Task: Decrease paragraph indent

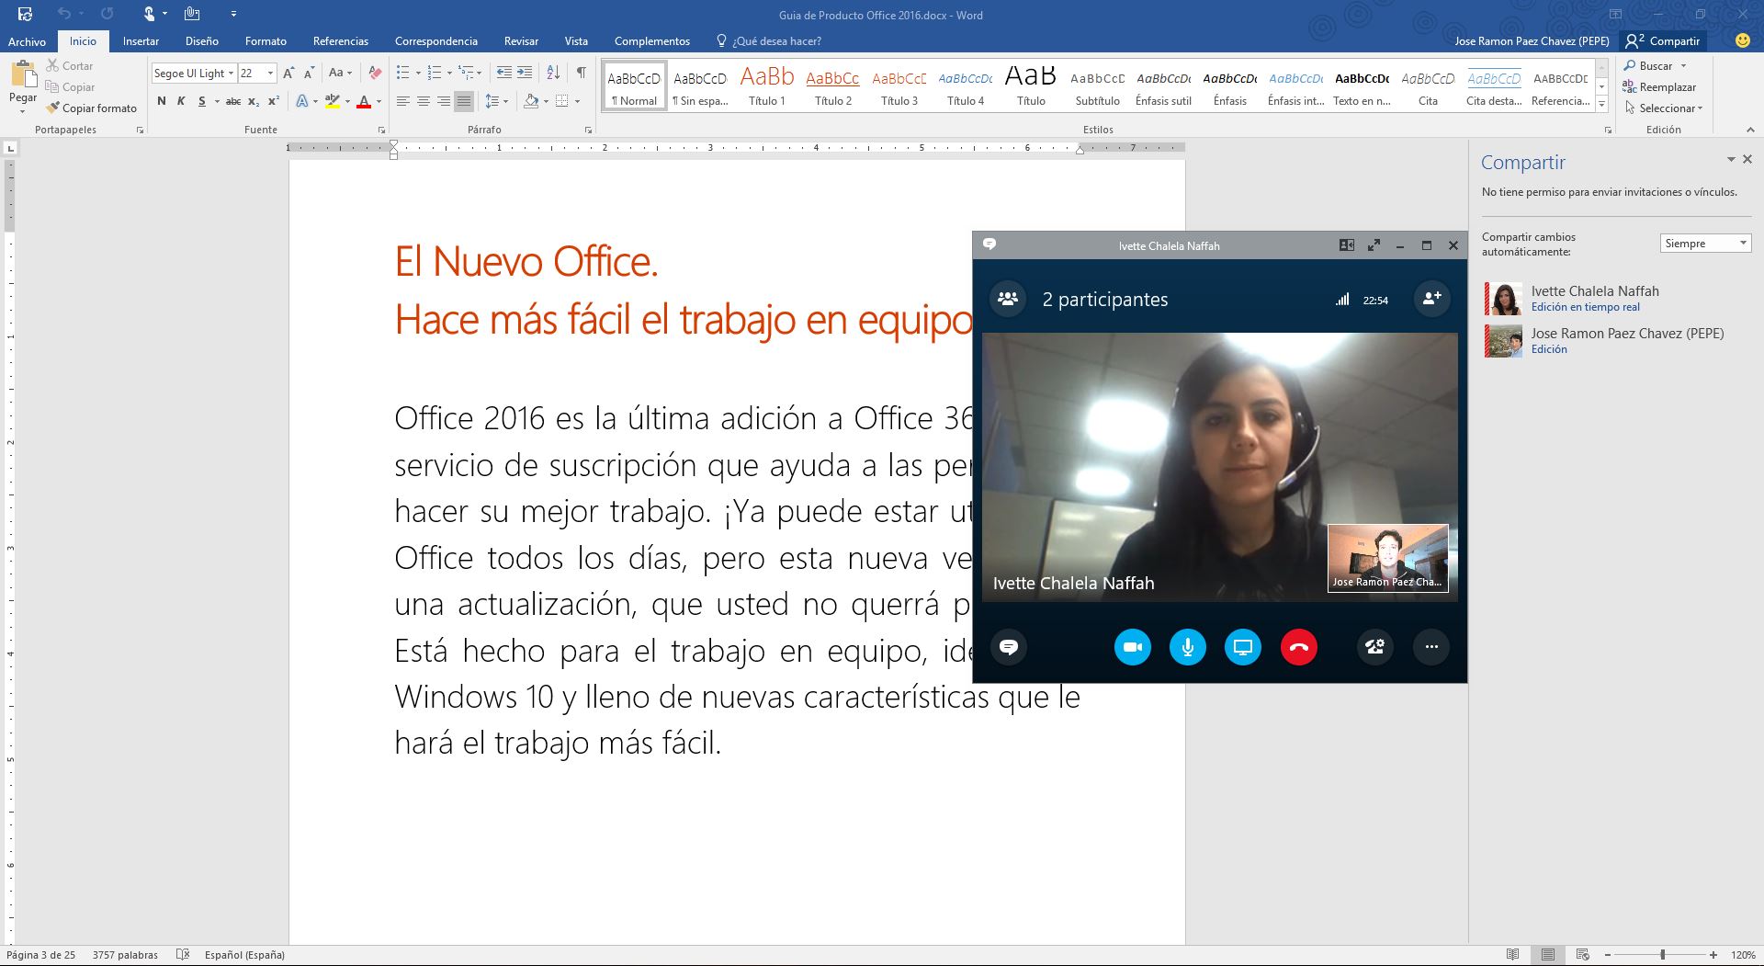Action: (503, 73)
